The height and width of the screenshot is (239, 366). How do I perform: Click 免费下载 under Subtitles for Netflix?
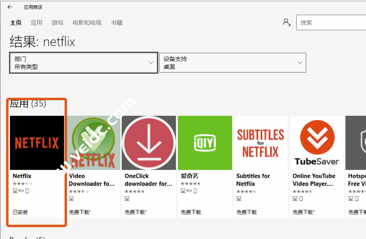[247, 212]
